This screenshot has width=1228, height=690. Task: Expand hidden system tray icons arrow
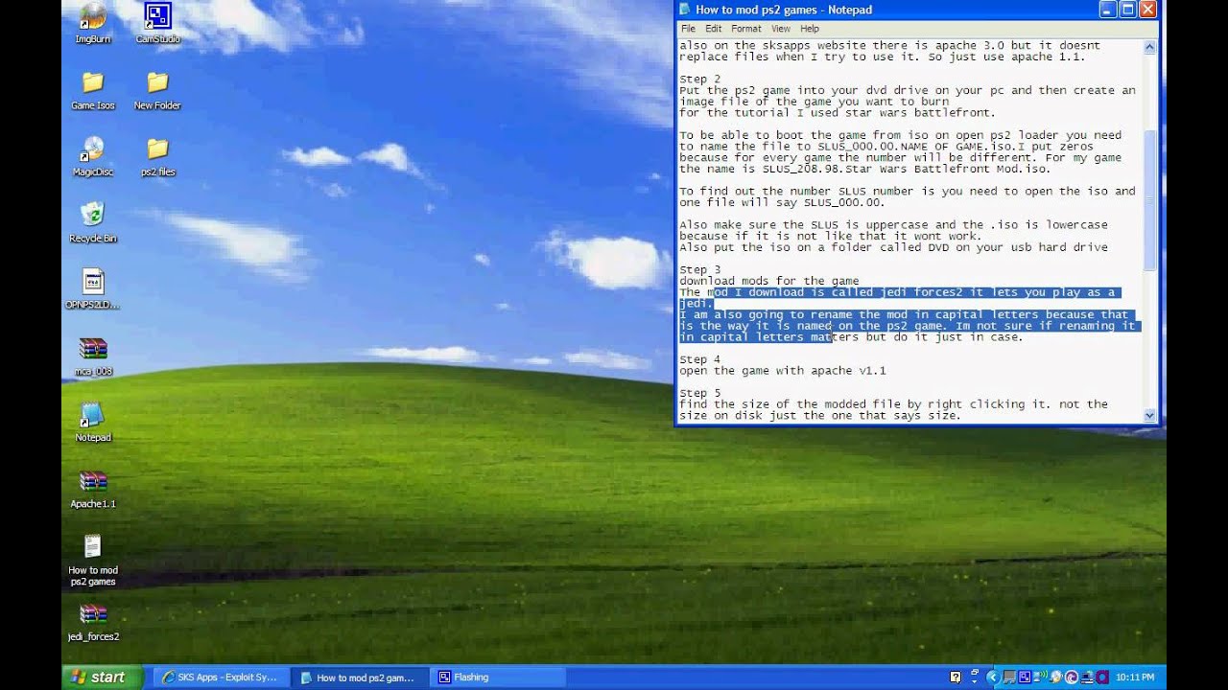coord(993,677)
